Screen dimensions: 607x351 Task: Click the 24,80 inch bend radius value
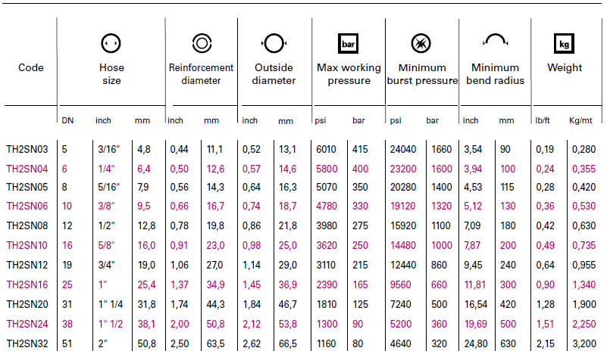(476, 343)
